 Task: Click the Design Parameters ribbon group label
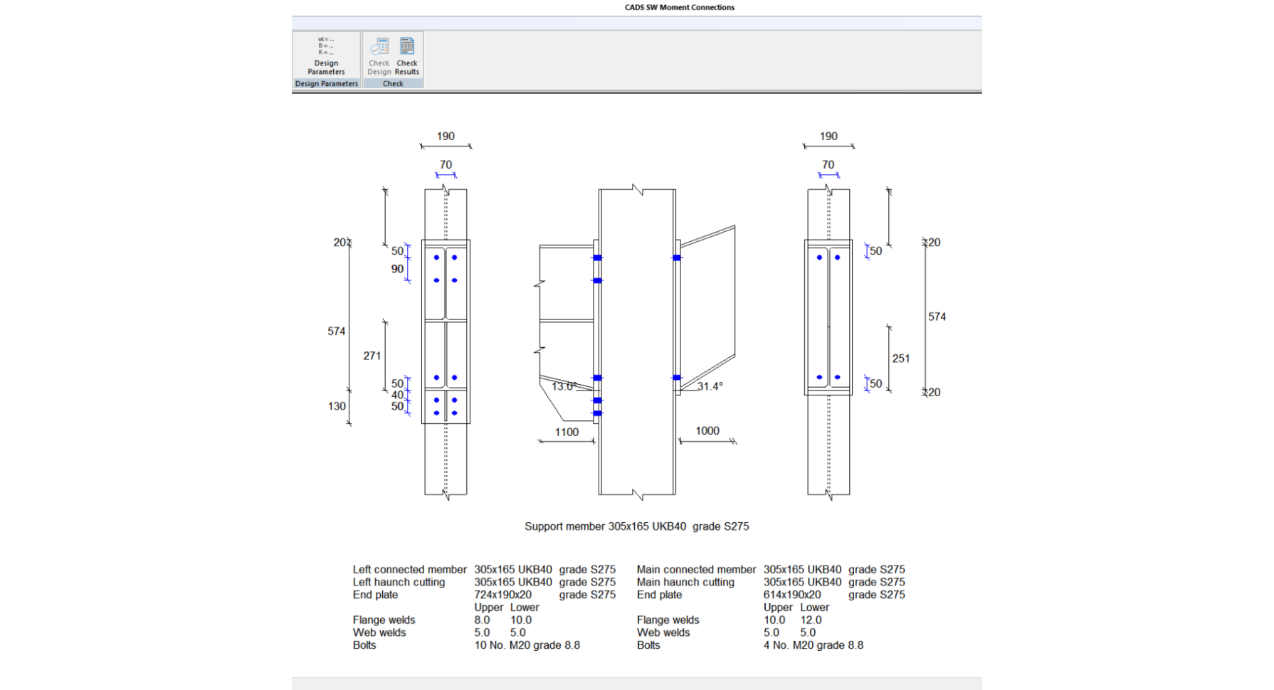click(x=327, y=83)
